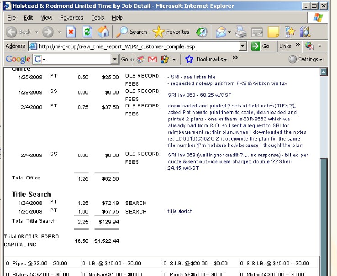
Task: Click the Total Title Search $129.94 value
Action: pyautogui.click(x=109, y=222)
